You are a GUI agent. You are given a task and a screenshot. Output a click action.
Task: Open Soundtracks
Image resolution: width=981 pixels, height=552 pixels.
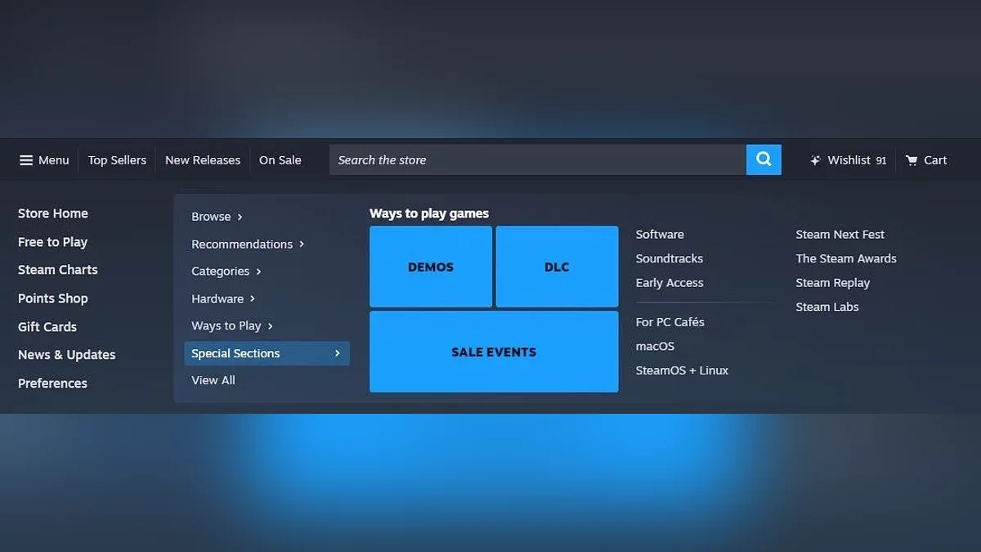pos(670,258)
